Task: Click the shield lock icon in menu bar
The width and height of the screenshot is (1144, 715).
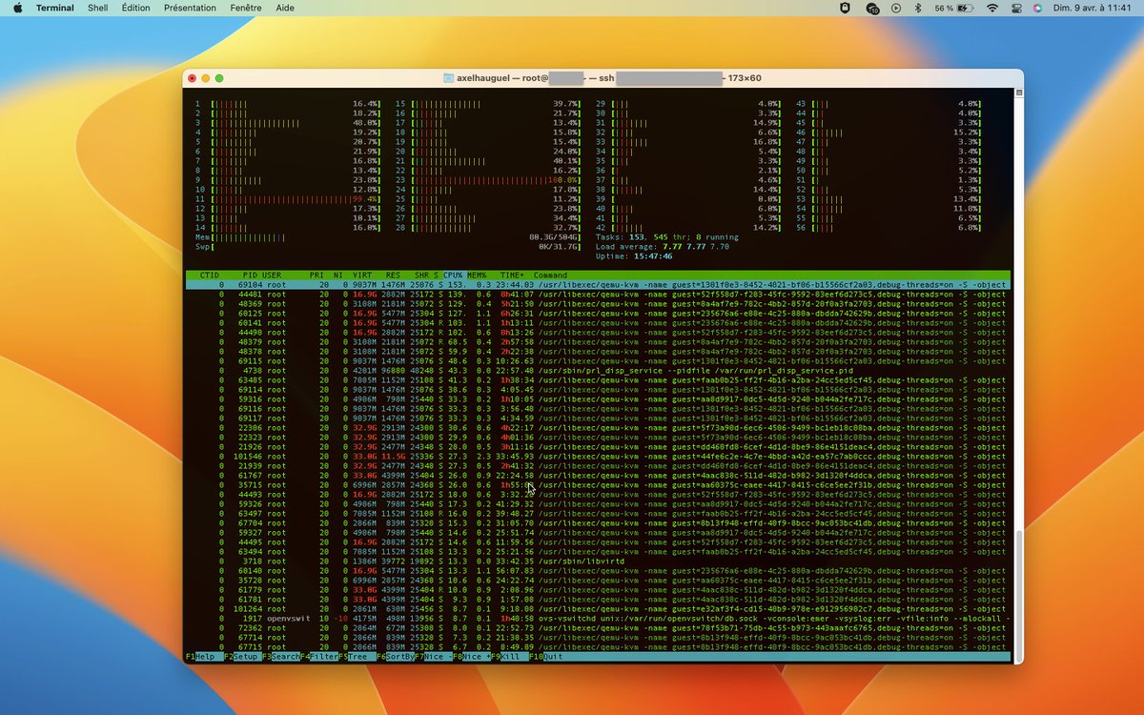Action: tap(846, 8)
